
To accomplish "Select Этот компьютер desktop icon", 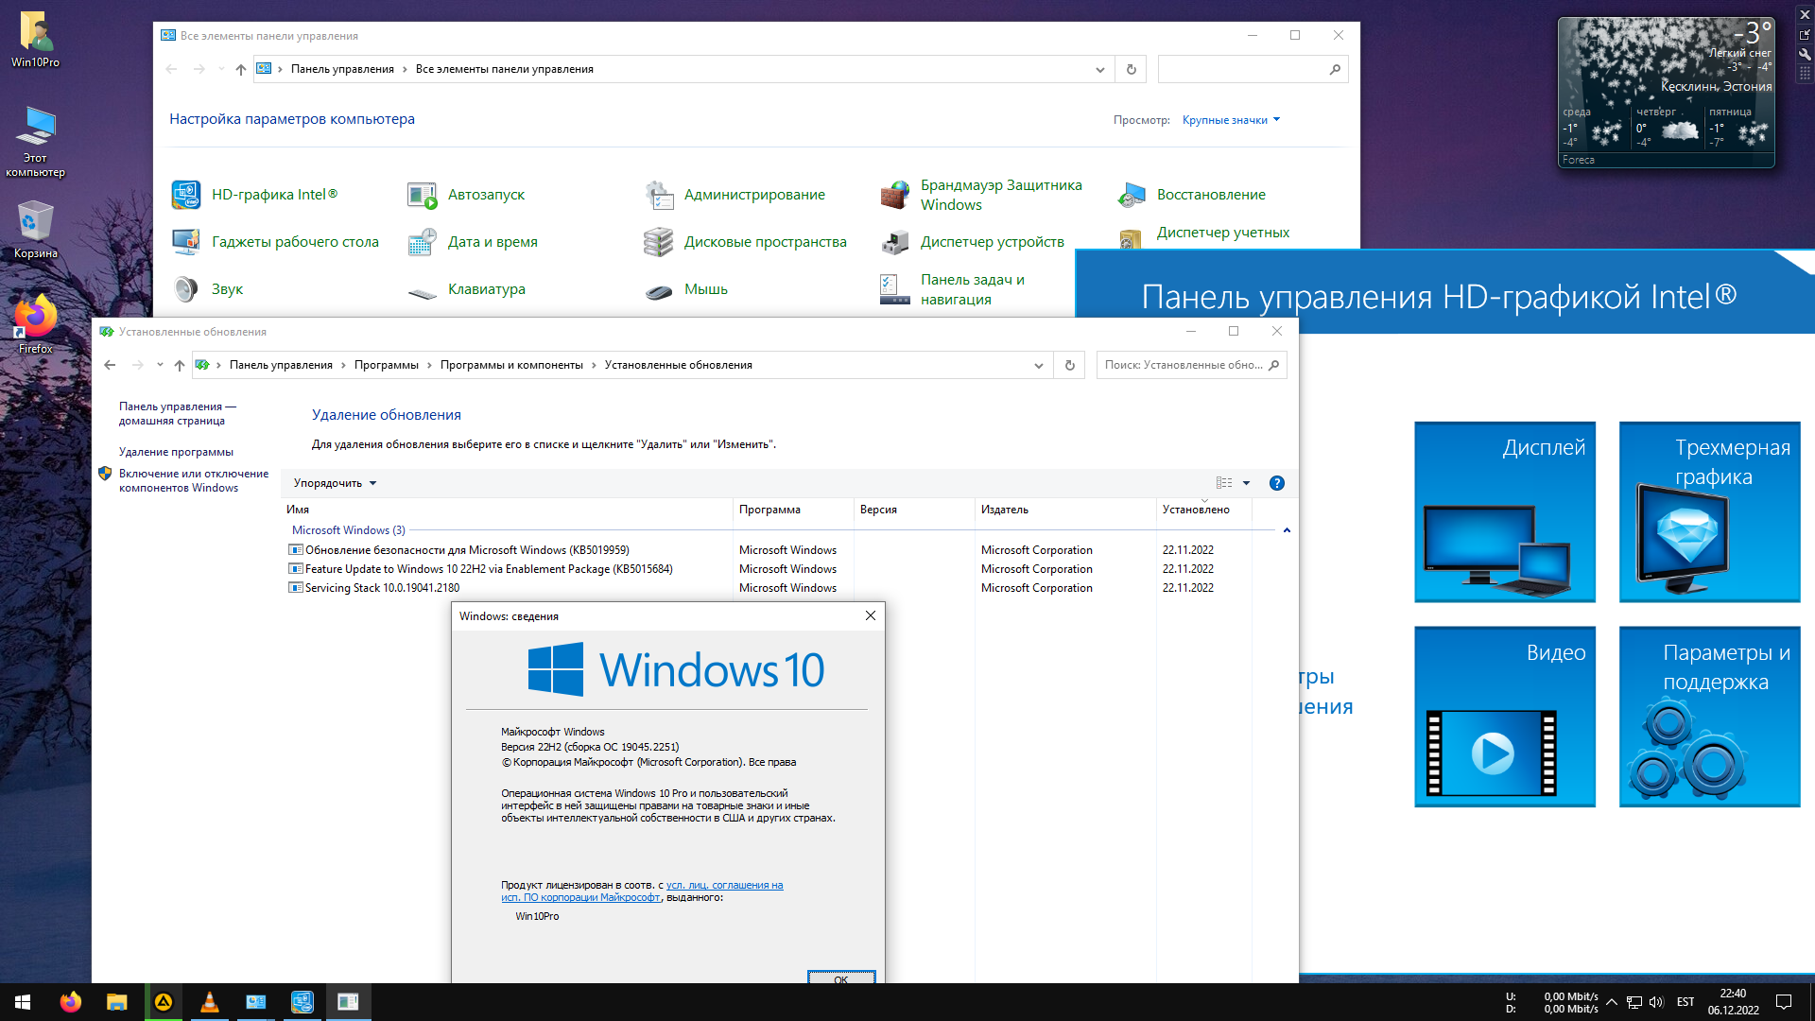I will coord(36,142).
